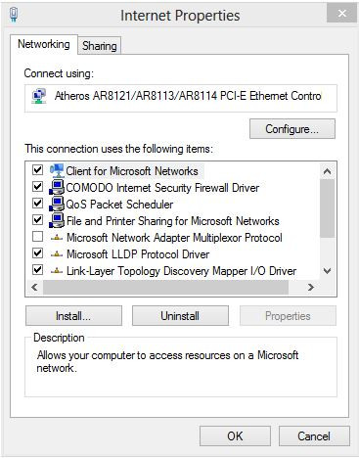Click the horizontal scrollbar thumb
359x458 pixels.
[165, 287]
